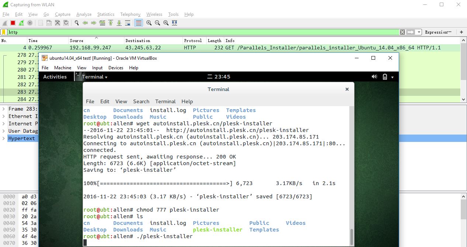Reset text to normal size
The image size is (467, 247).
(166, 23)
